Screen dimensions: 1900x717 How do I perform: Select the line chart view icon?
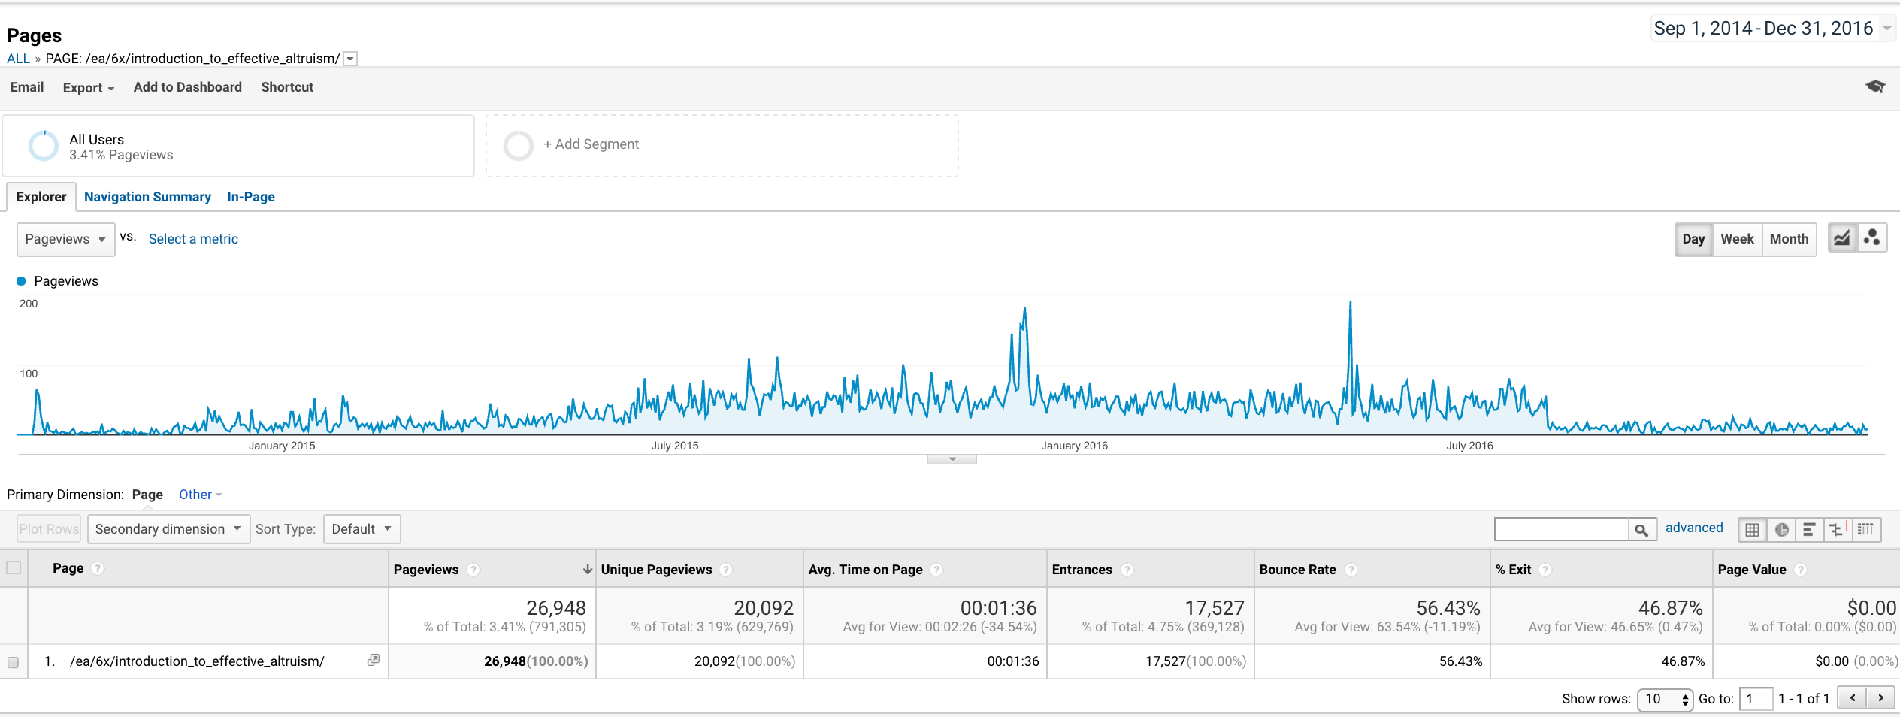click(1842, 238)
